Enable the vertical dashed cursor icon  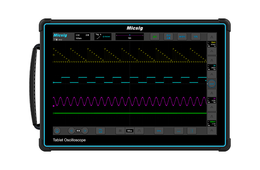[192, 131]
